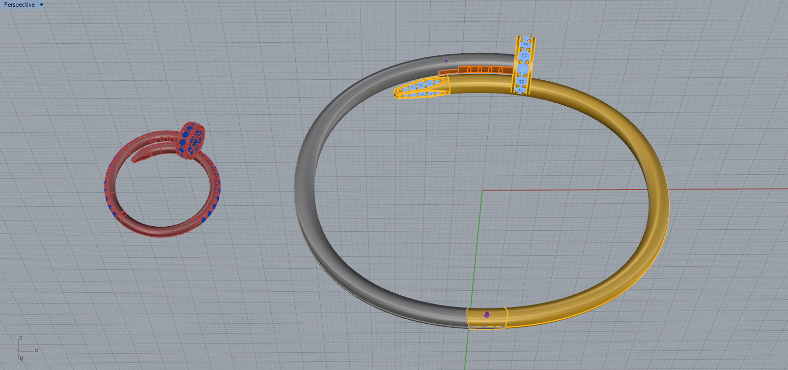Click the gold clasp segment at bracelet bottom
Screen dimensions: 788x370
pyautogui.click(x=487, y=318)
